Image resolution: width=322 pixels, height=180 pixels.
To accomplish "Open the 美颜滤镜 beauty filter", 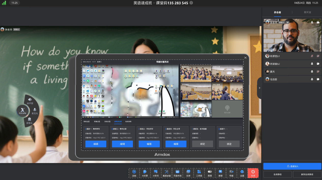I will 166,173.
